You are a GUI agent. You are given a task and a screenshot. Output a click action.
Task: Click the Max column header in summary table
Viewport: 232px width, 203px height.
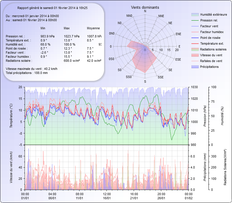click(x=67, y=28)
